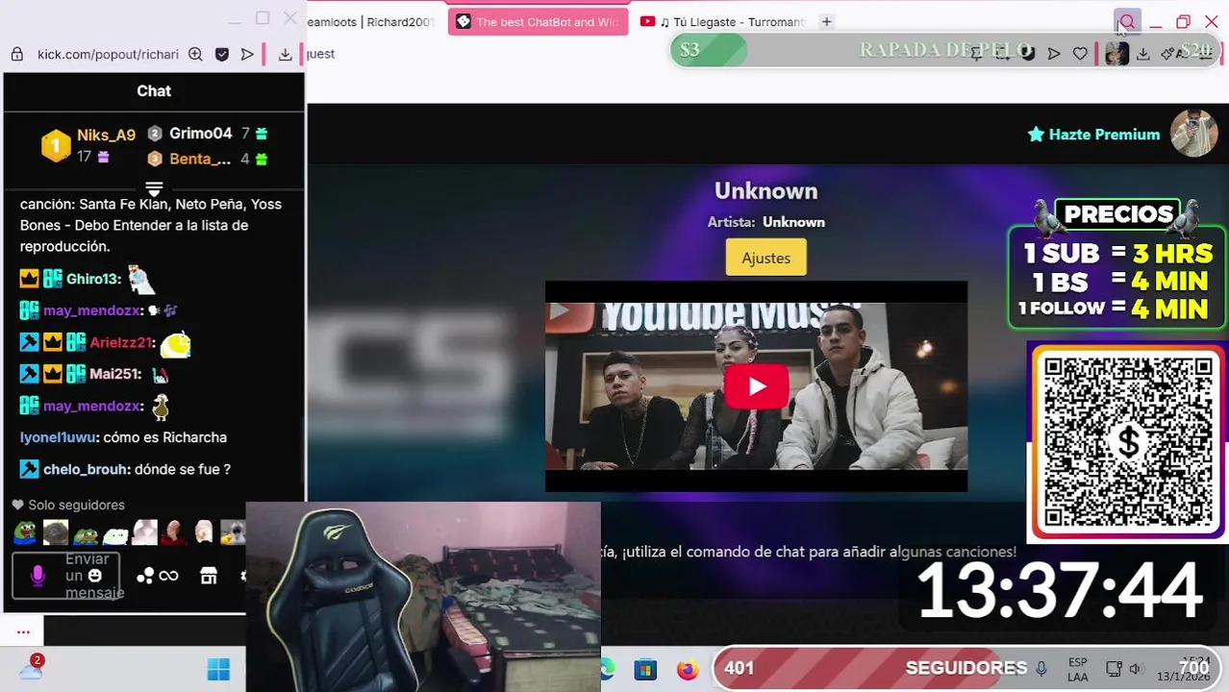
Task: Click the kick.com popout address bar
Action: click(x=108, y=55)
